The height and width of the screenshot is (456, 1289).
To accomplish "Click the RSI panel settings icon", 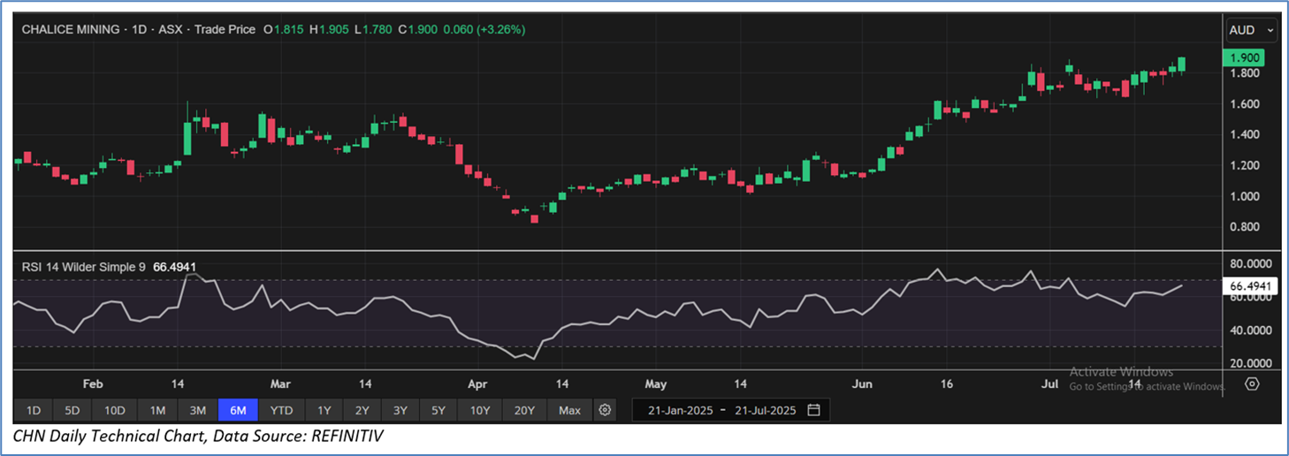I will [x=1251, y=384].
